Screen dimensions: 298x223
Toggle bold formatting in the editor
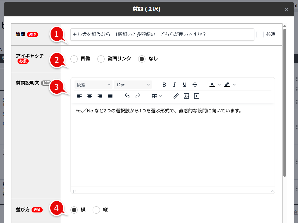(x=164, y=85)
